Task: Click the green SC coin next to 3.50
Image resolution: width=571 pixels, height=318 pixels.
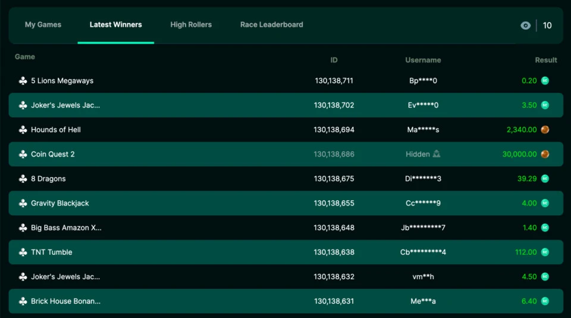Action: click(545, 105)
